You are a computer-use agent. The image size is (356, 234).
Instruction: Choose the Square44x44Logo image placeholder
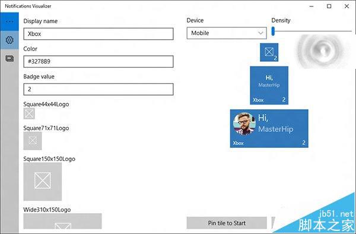29,113
